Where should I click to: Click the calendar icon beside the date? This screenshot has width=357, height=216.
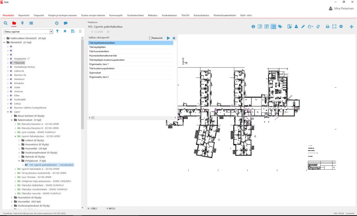click(108, 32)
